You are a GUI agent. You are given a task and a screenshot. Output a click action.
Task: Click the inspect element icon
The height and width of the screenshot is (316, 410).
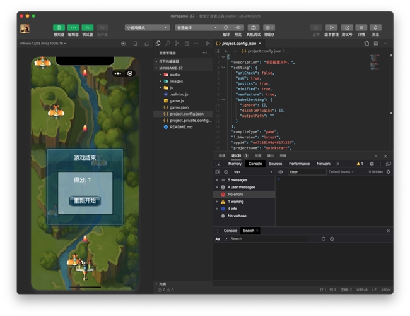pos(218,164)
